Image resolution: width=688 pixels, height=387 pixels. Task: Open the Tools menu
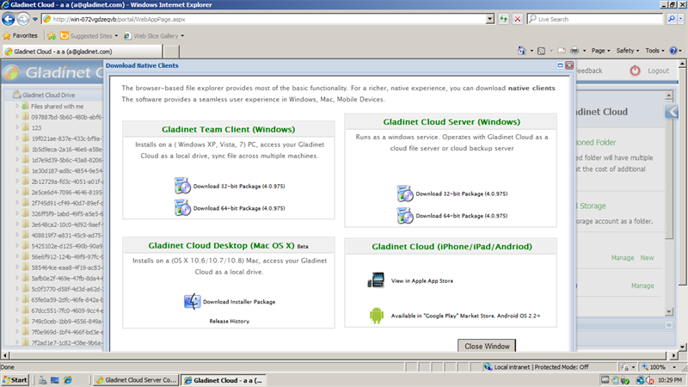pyautogui.click(x=654, y=51)
